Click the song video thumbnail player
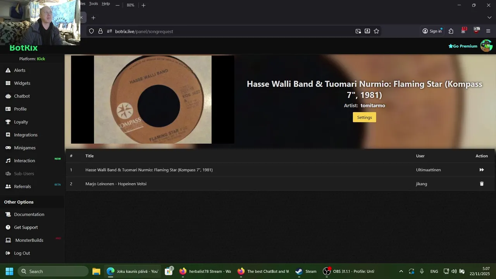Viewport: 496px width, 279px height. (153, 100)
